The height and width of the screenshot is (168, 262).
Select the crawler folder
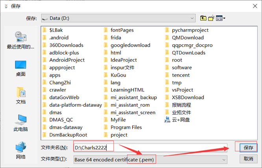tap(54, 90)
